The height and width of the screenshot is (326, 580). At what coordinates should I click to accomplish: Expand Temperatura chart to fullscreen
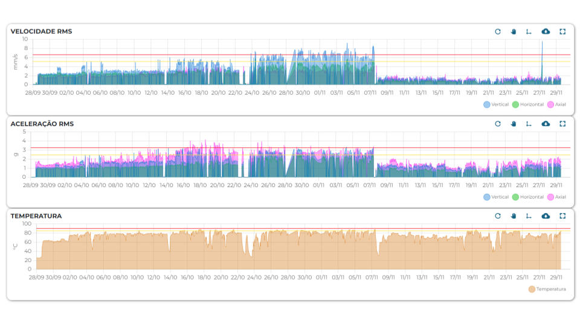(562, 216)
